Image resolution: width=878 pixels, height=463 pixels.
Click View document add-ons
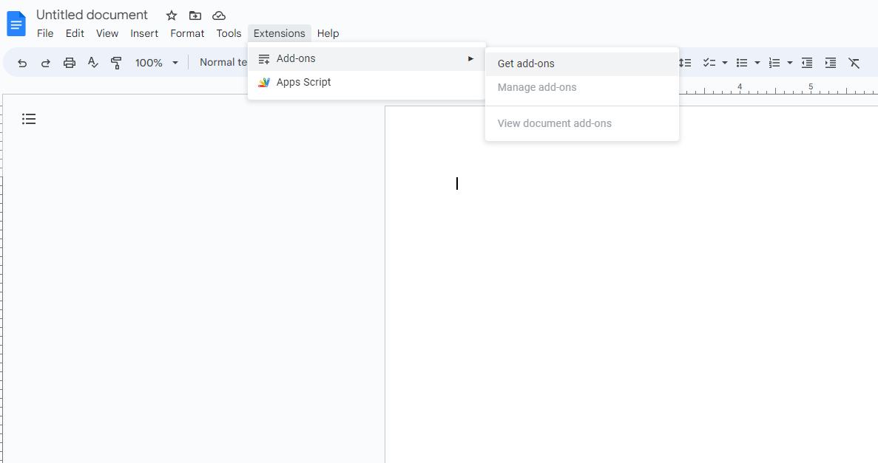554,123
